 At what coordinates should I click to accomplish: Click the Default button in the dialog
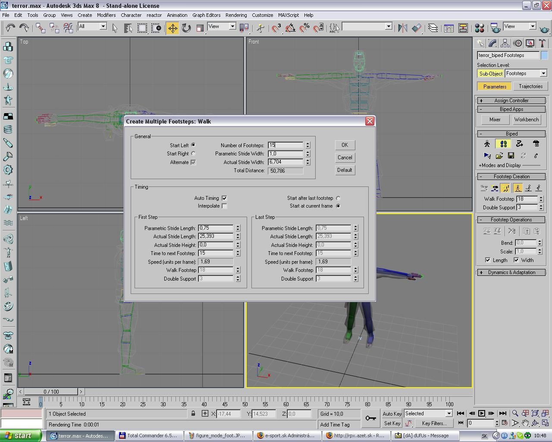click(345, 170)
